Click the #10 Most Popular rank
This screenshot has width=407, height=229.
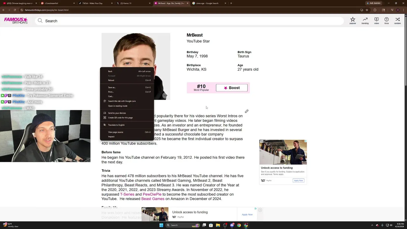(201, 88)
